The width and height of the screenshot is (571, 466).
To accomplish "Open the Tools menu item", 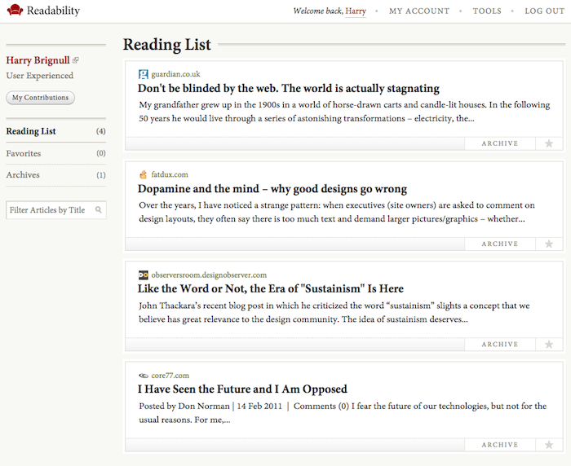I will [x=487, y=11].
